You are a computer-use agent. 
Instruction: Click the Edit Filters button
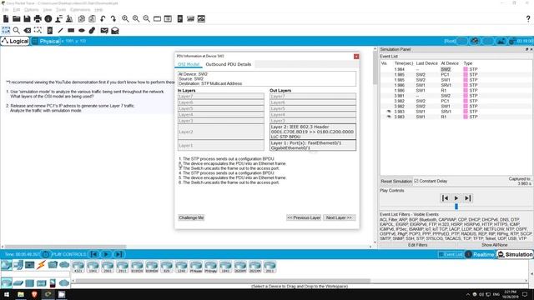coord(417,245)
